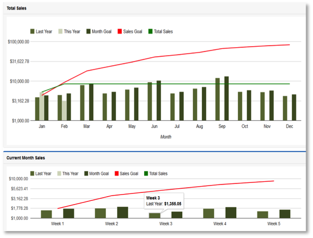Click the Week 5 axis label
The image size is (313, 238).
pyautogui.click(x=274, y=224)
